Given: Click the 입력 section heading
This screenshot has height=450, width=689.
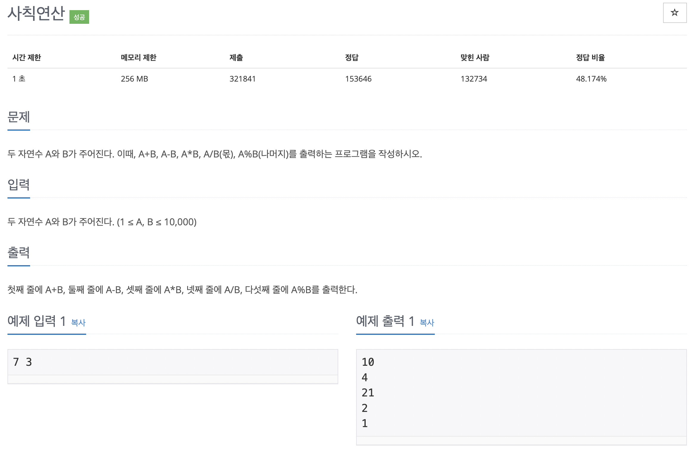Looking at the screenshot, I should pos(18,185).
